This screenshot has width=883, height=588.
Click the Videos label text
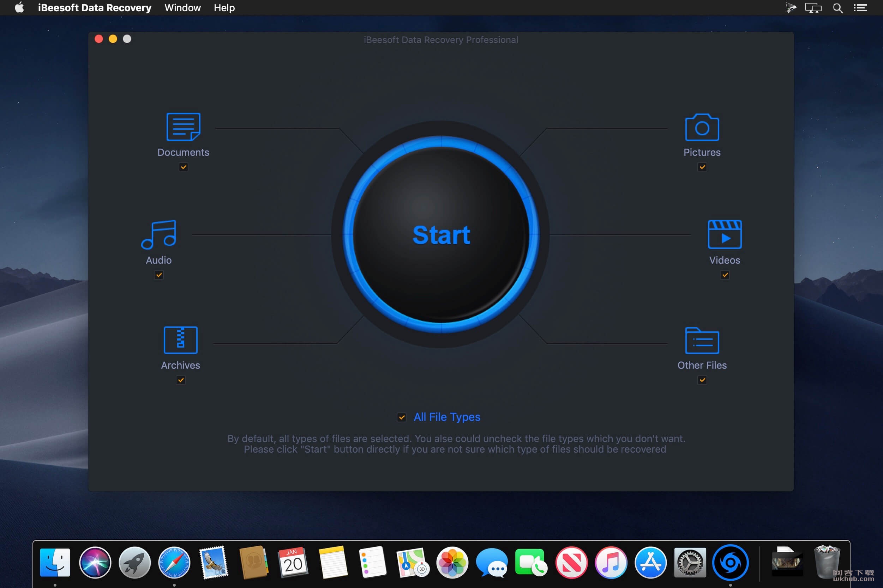[x=725, y=260]
